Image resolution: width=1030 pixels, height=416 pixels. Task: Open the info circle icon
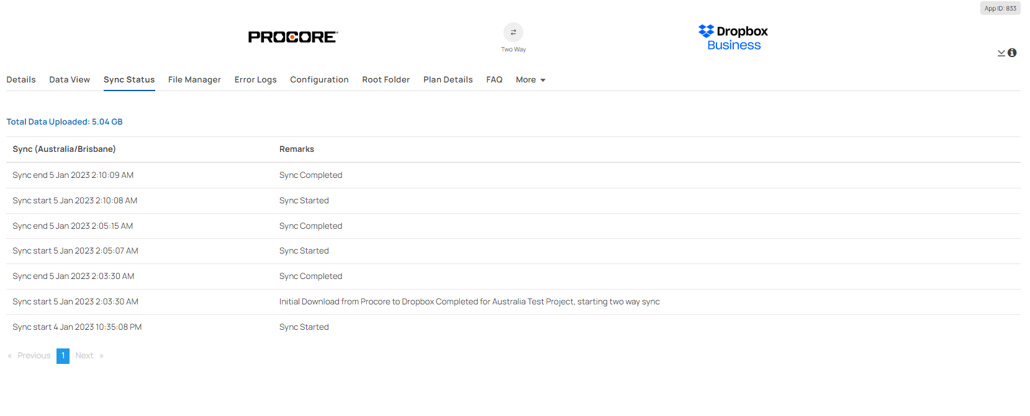point(1012,53)
